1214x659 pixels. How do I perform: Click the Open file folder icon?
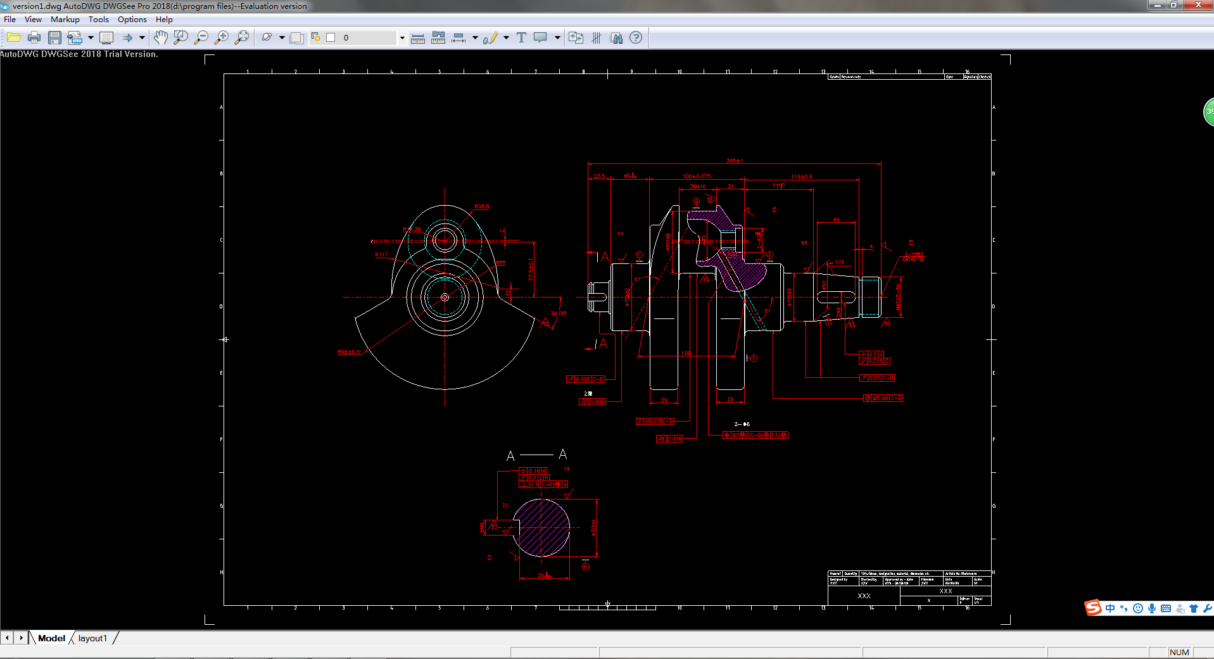point(14,38)
